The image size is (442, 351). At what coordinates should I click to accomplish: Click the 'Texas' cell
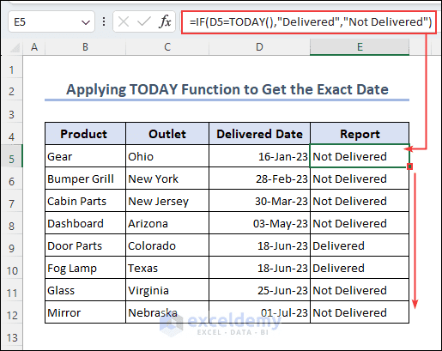[167, 268]
